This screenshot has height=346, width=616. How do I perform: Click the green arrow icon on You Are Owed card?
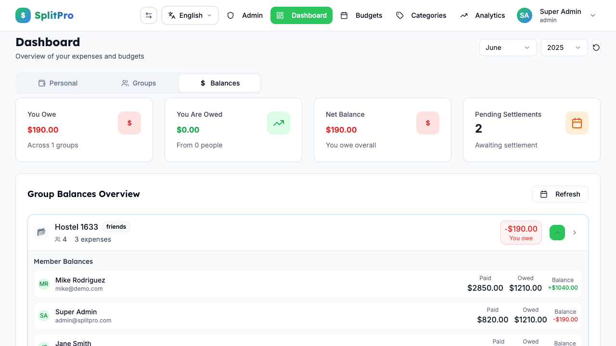click(x=279, y=123)
